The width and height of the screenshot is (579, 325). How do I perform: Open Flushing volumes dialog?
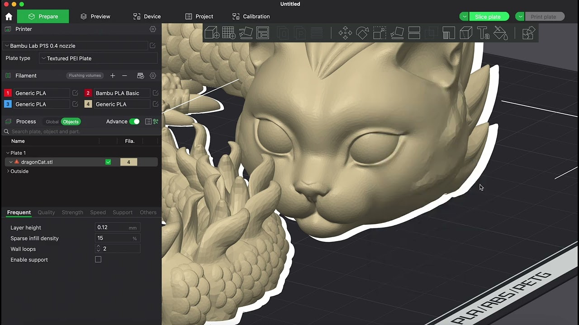[85, 76]
